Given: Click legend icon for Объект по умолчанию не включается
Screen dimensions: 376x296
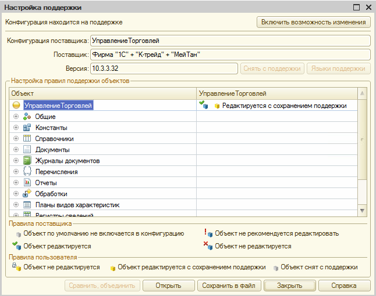Looking at the screenshot, I should [x=19, y=234].
